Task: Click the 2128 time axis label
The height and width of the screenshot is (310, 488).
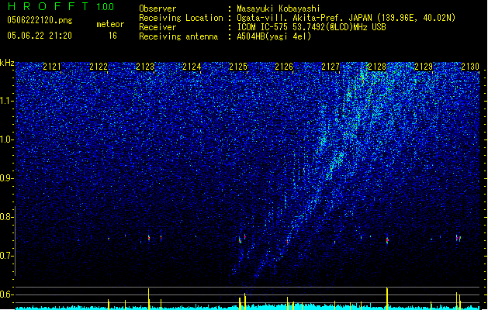Action: [377, 67]
